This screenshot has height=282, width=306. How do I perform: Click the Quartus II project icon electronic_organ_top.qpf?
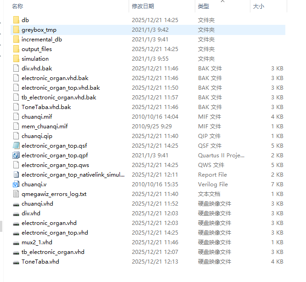[x=16, y=155]
